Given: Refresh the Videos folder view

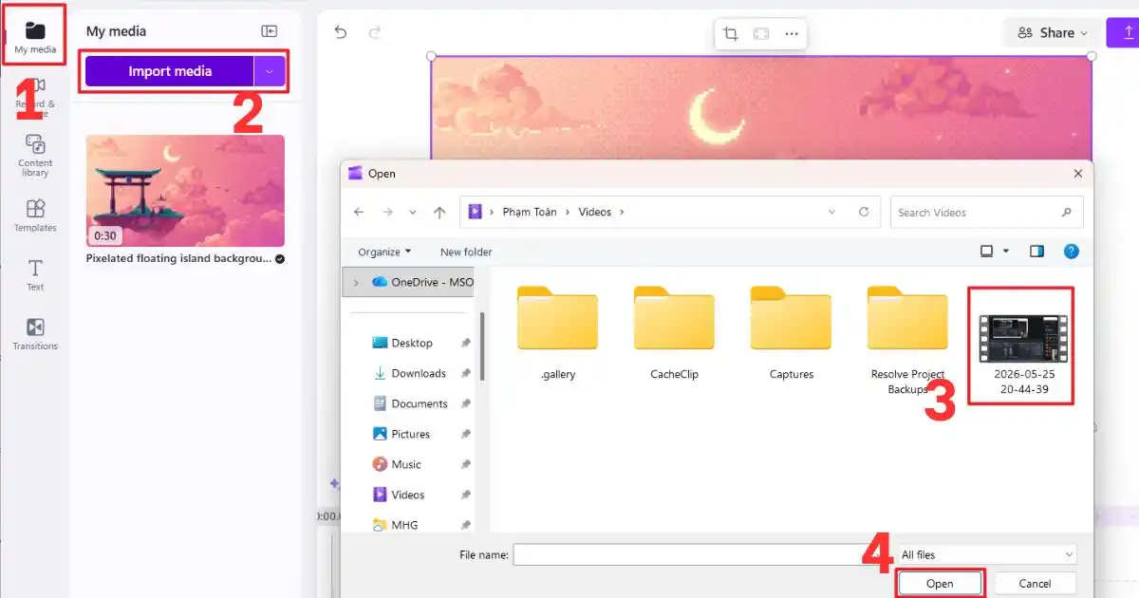Looking at the screenshot, I should (x=863, y=212).
